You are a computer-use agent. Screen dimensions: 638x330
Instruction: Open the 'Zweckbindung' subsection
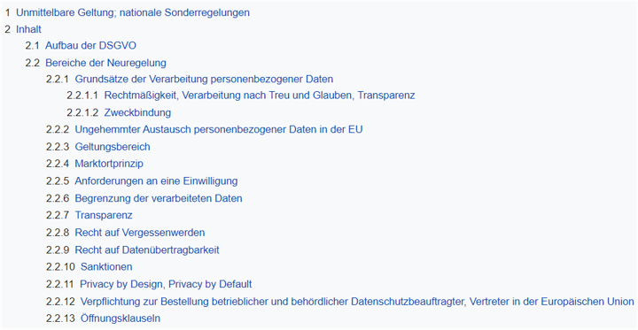point(137,112)
